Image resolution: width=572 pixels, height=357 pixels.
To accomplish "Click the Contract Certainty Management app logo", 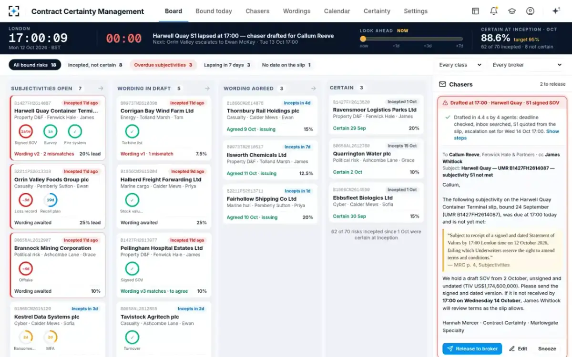I will tap(14, 11).
